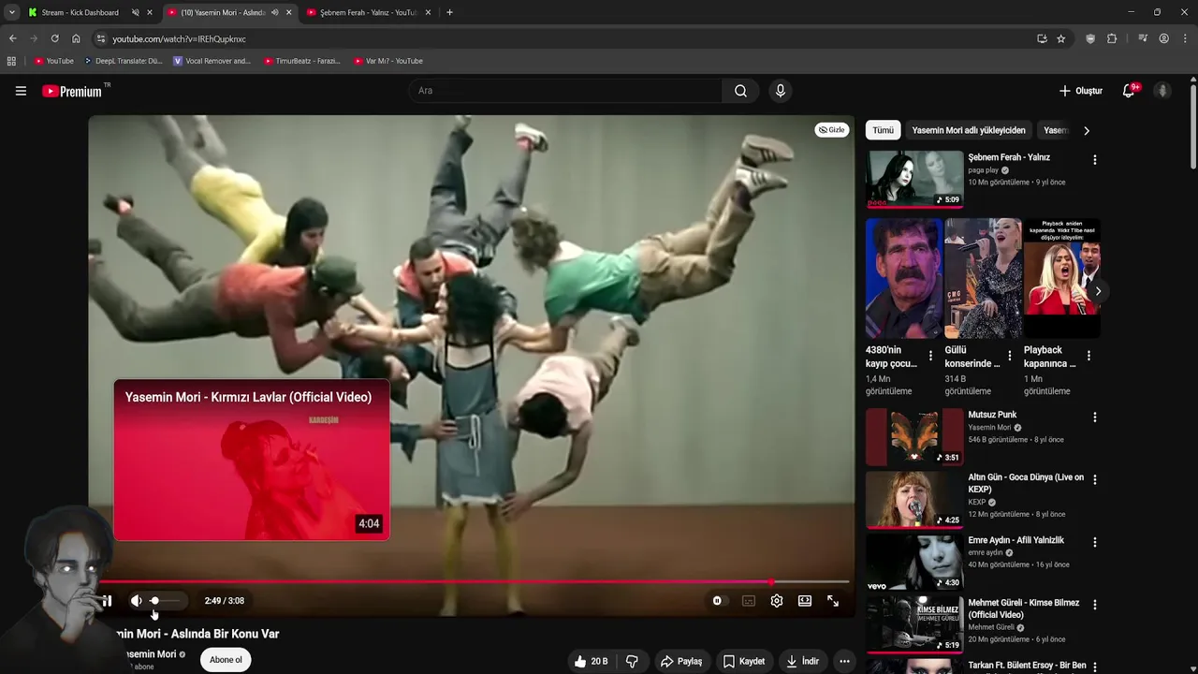Open options for 4380'nin kayıp çocu... short
Image resolution: width=1198 pixels, height=674 pixels.
pos(930,356)
